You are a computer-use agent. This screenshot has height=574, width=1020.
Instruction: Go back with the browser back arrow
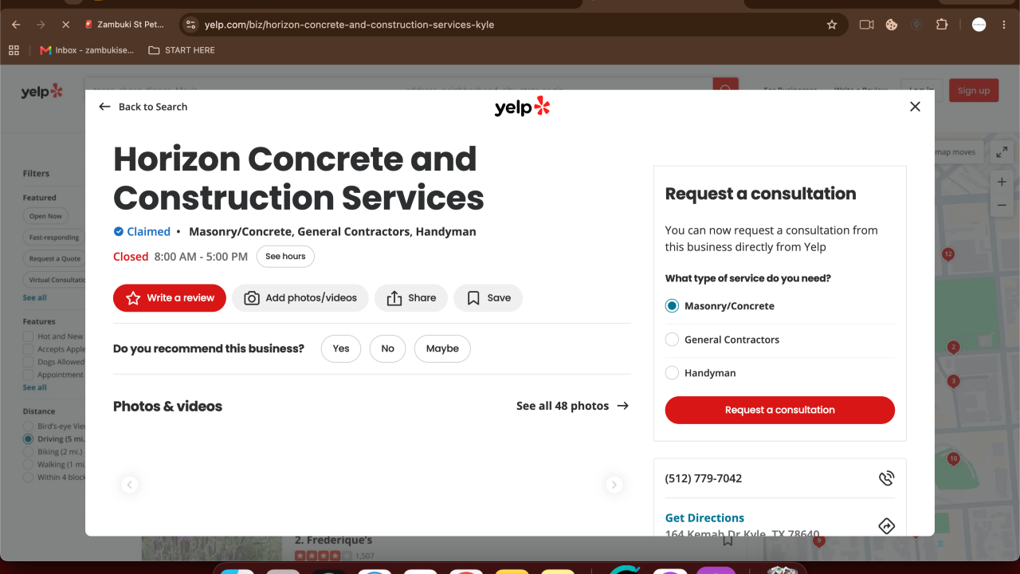coord(16,25)
